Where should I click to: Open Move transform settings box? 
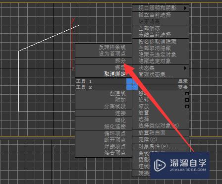(187, 94)
